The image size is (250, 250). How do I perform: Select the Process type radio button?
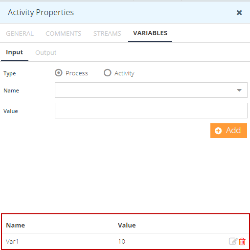click(59, 73)
